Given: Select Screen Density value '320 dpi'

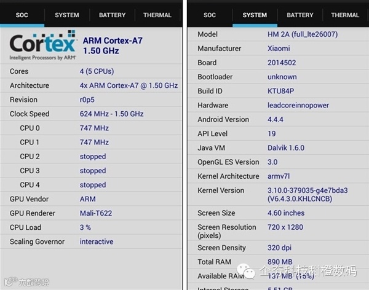Looking at the screenshot, I should pos(279,248).
